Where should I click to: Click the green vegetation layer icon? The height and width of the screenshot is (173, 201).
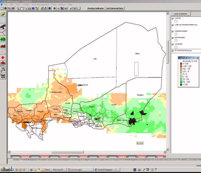3,39
